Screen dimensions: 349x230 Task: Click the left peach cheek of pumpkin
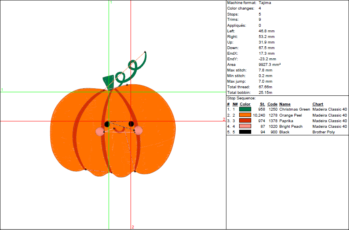tap(100, 131)
